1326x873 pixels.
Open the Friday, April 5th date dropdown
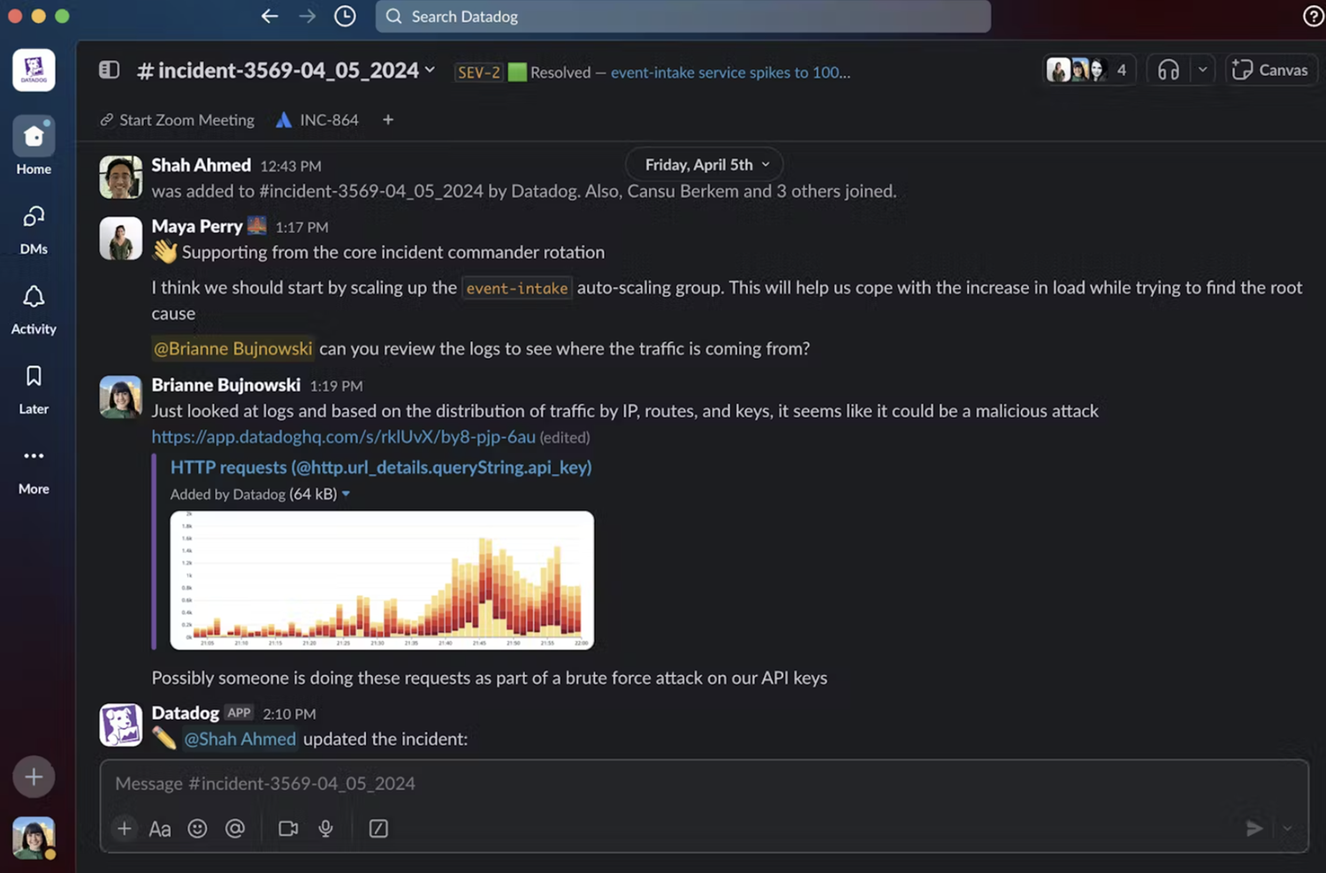(705, 164)
